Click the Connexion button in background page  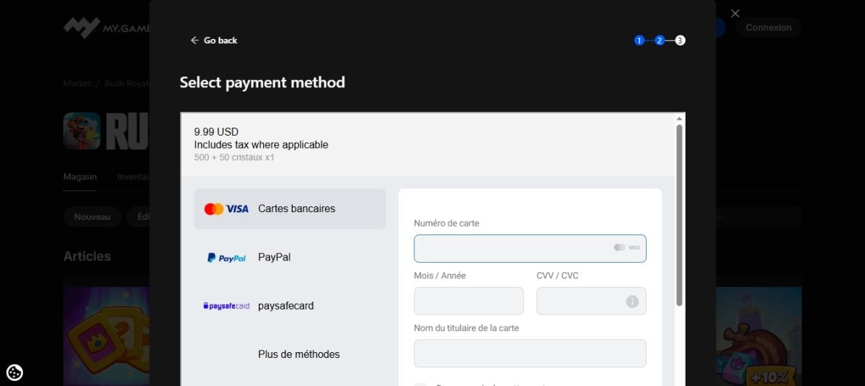(x=768, y=27)
